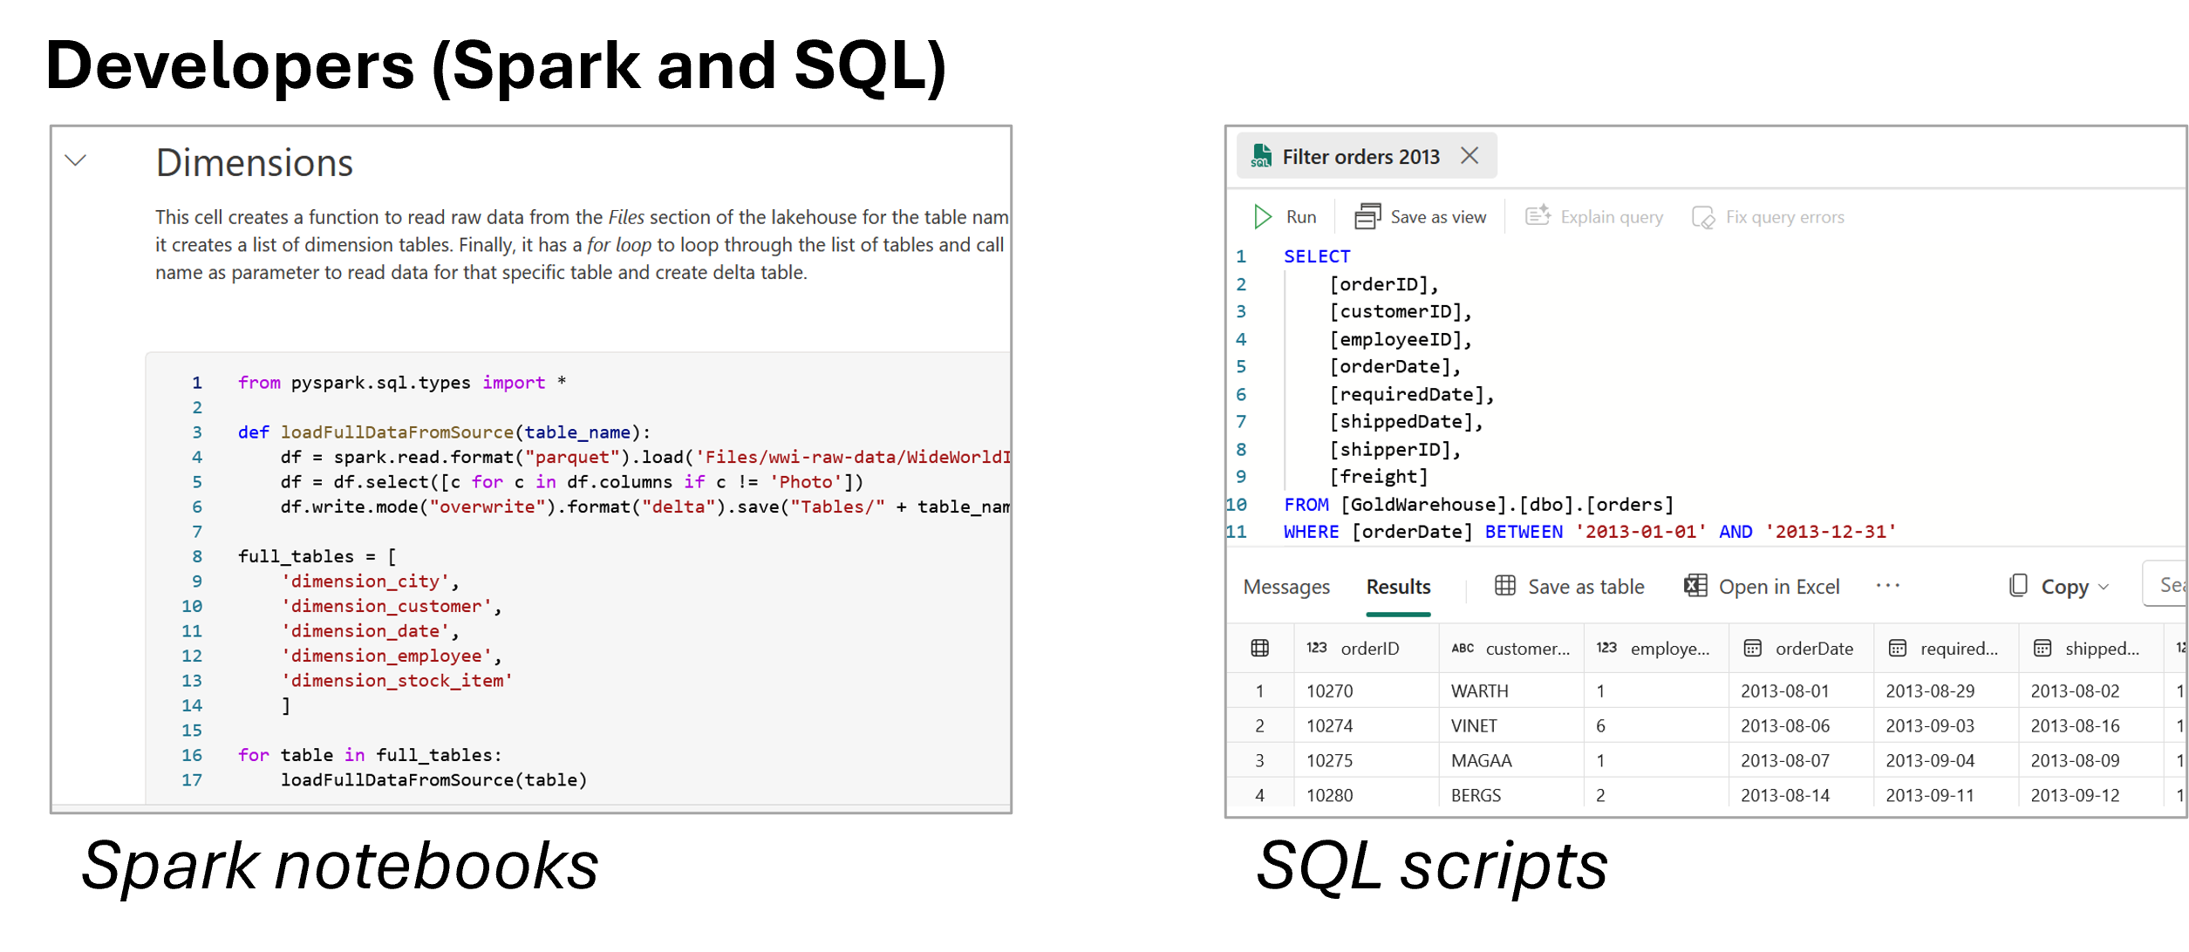2189x952 pixels.
Task: Click the Fix query errors icon
Action: 1703,217
